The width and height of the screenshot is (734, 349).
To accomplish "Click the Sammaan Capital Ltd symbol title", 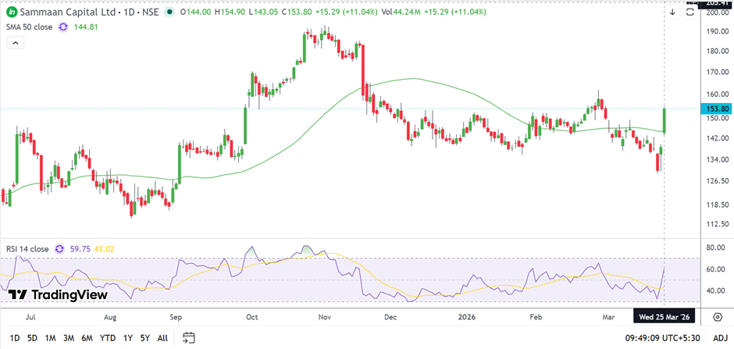I will [68, 13].
